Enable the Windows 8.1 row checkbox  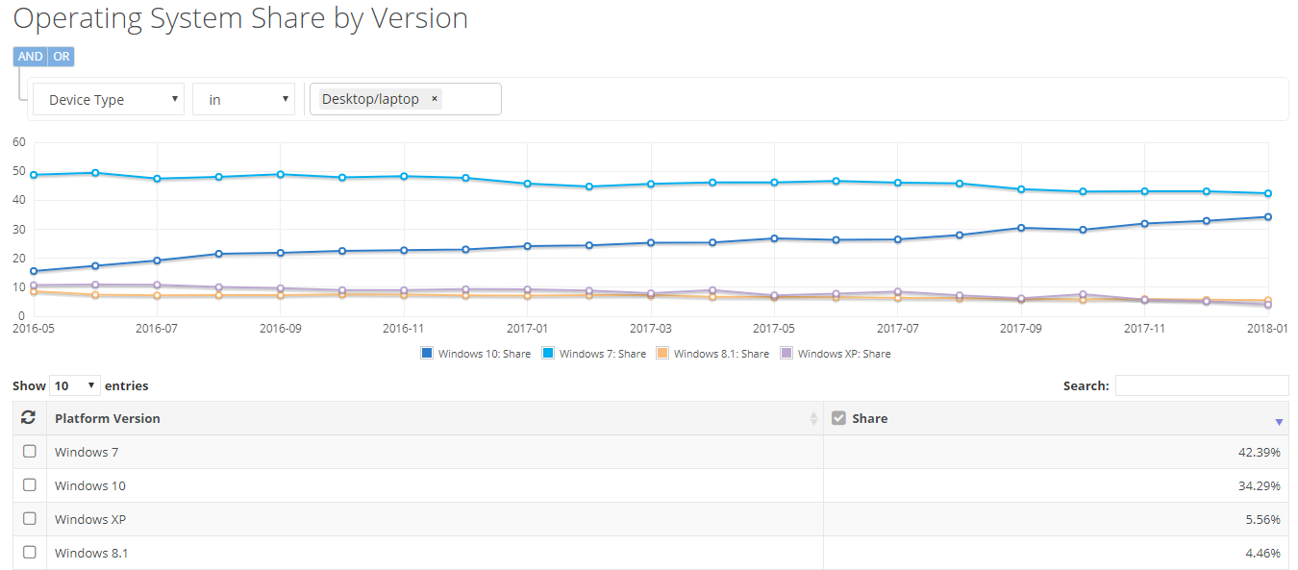30,552
